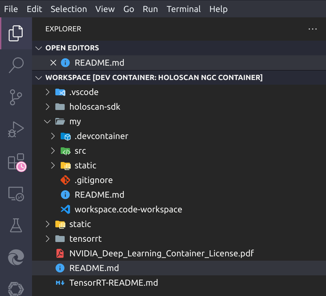
Task: Select the tensorrt folder name
Action: coord(85,239)
